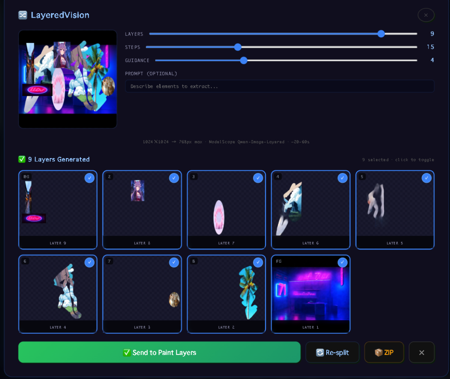Screen dimensions: 450x379
Task: Click Send to Paint Layers button
Action: pos(159,352)
